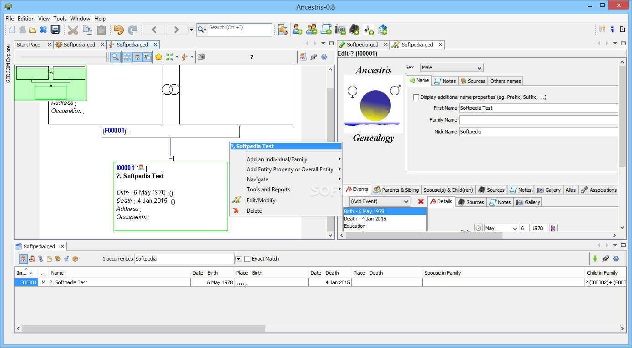Click the download green arrow icon in table panel
The image size is (632, 348).
[x=595, y=259]
